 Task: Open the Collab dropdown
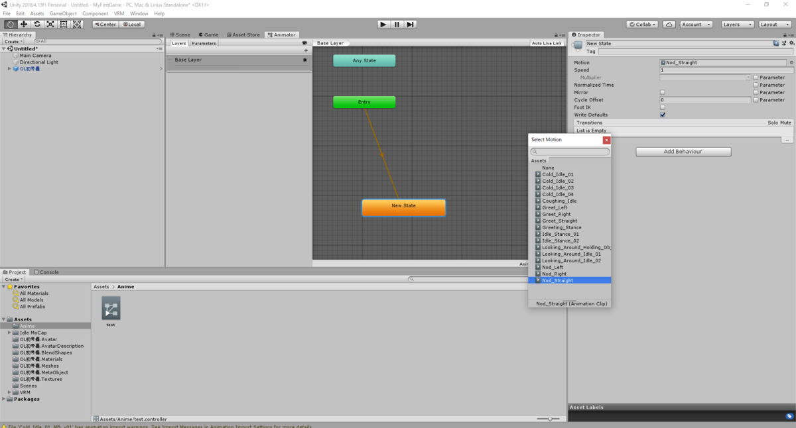pyautogui.click(x=642, y=25)
